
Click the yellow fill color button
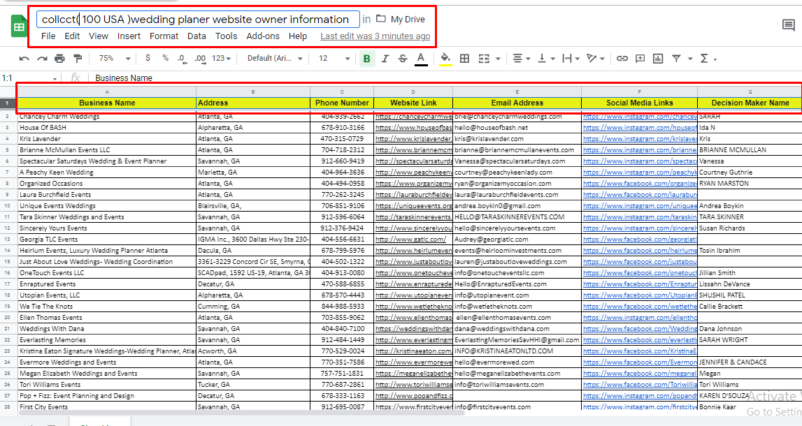click(445, 59)
